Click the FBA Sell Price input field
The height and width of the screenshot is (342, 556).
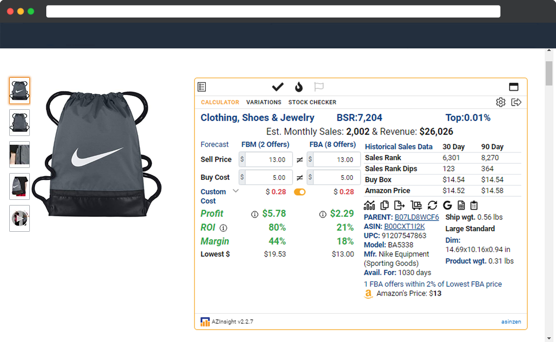pos(336,160)
